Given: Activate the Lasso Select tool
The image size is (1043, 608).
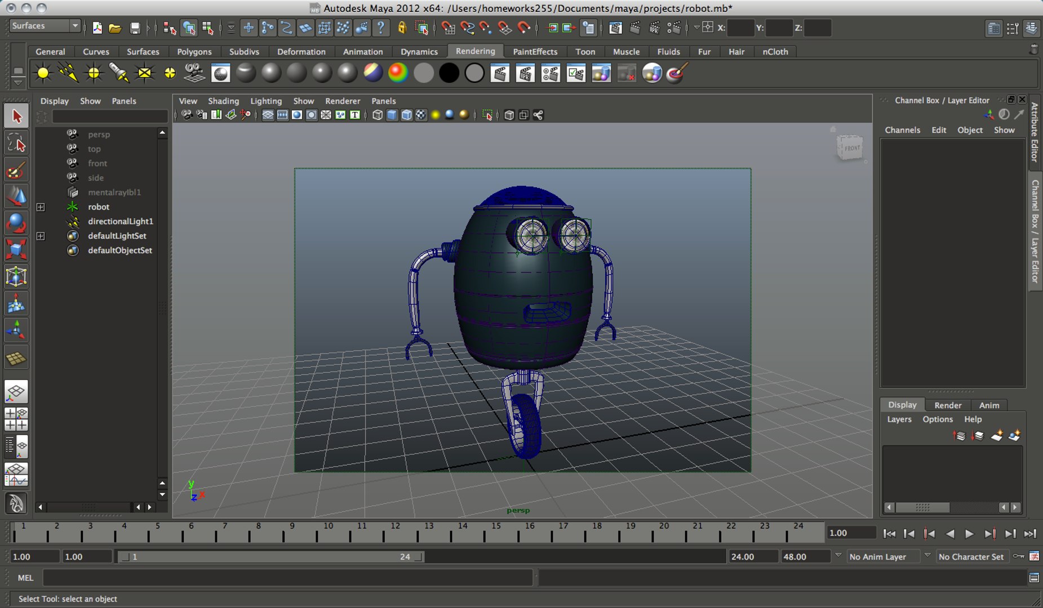Looking at the screenshot, I should 16,143.
